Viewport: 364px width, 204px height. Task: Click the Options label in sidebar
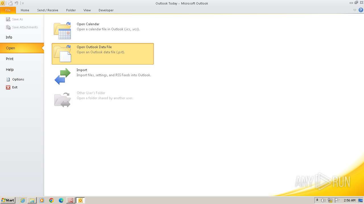click(18, 79)
